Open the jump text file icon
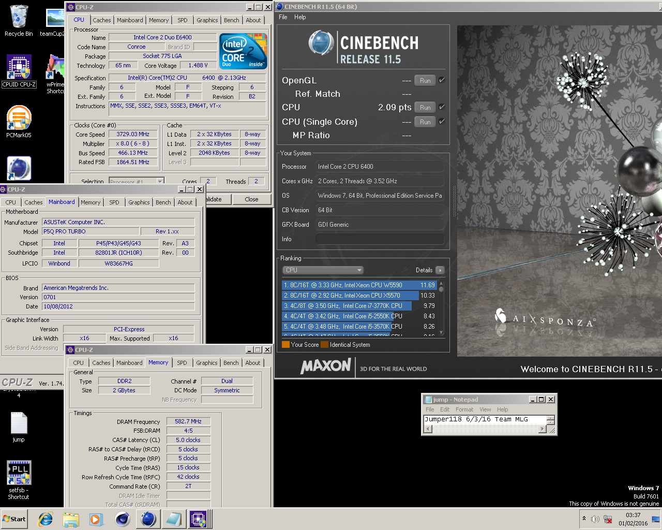This screenshot has width=662, height=530. (19, 427)
